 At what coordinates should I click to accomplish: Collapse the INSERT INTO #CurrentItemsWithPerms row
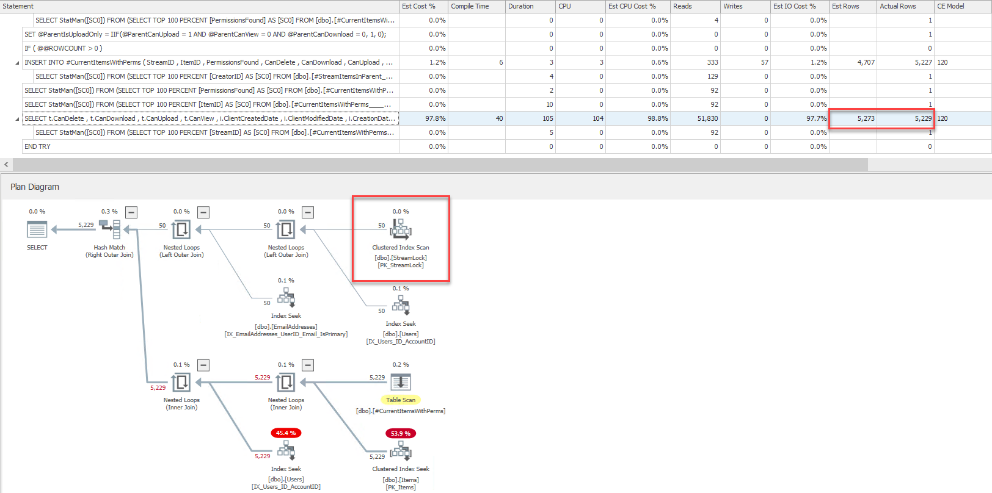pyautogui.click(x=17, y=63)
